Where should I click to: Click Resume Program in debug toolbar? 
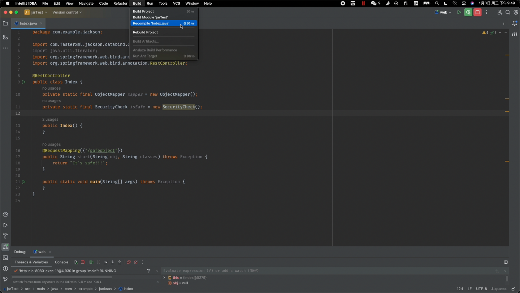tap(91, 262)
